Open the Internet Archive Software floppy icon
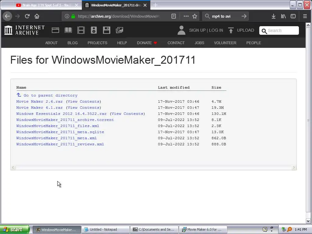The width and height of the screenshot is (312, 234). click(107, 30)
